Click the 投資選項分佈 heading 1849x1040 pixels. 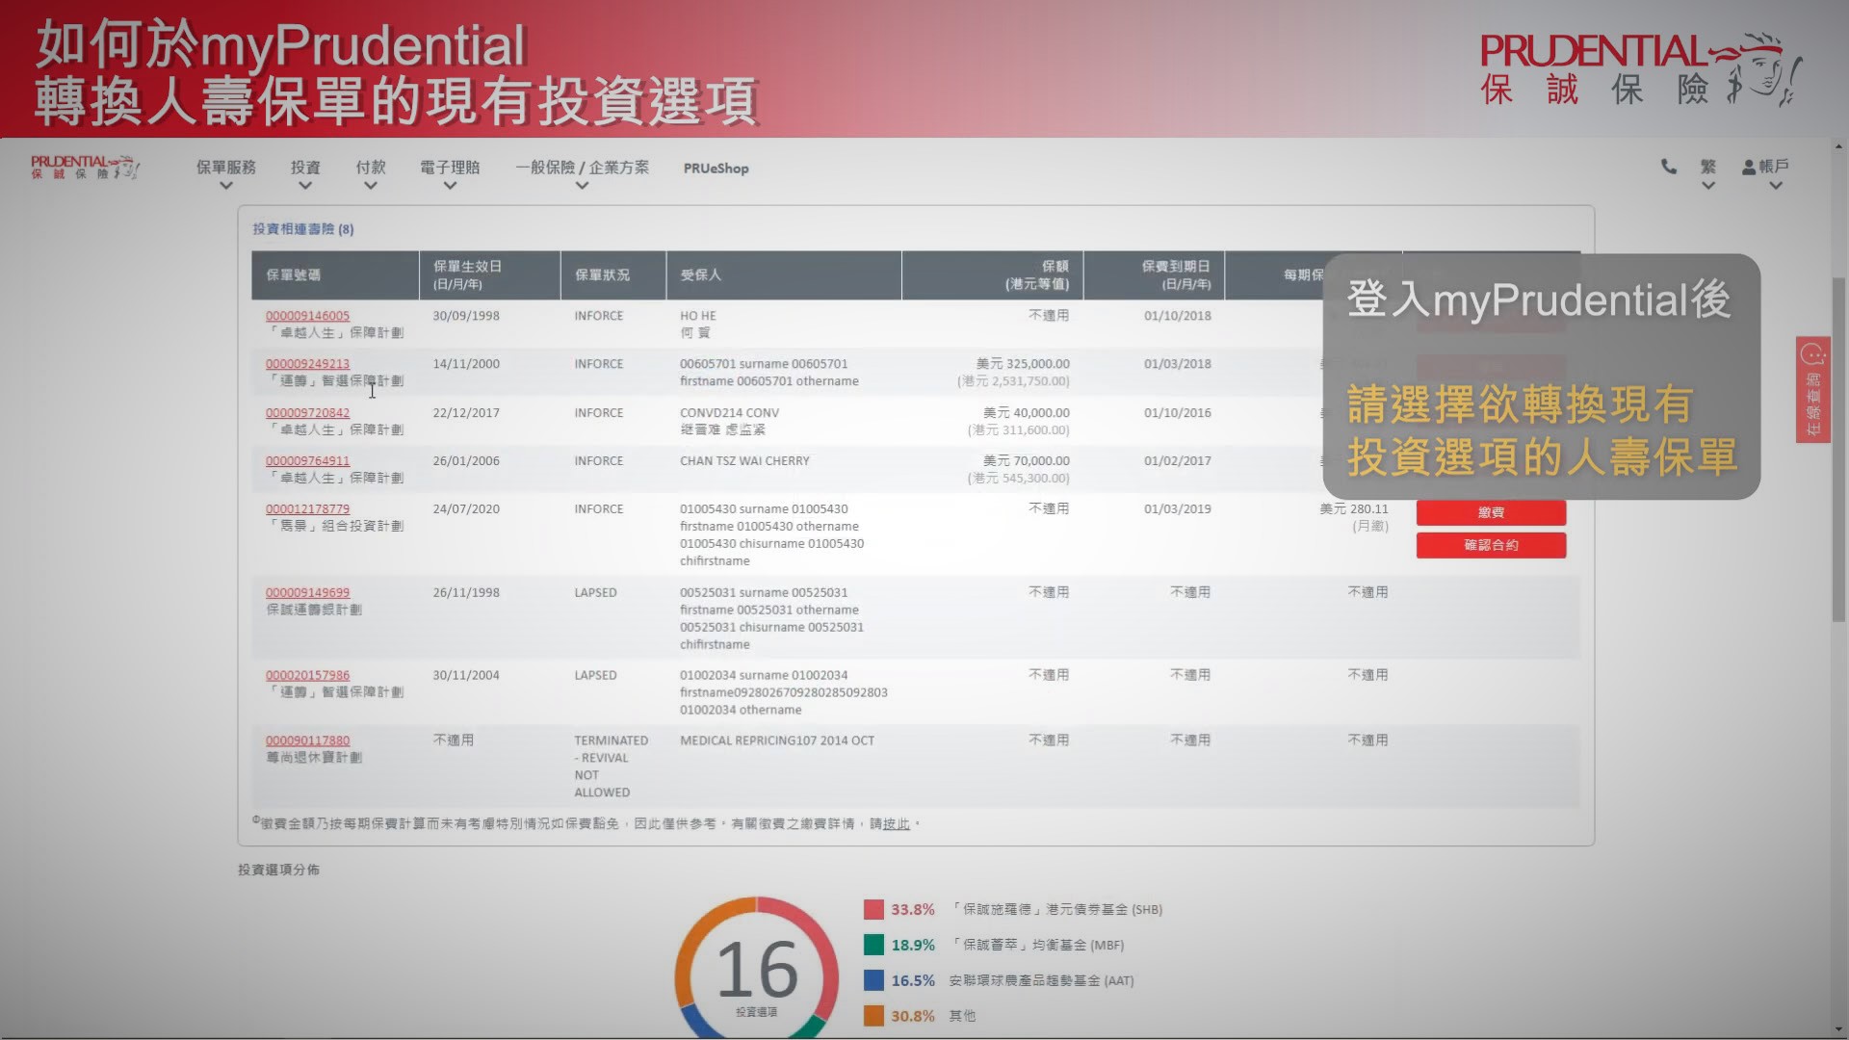(x=278, y=871)
